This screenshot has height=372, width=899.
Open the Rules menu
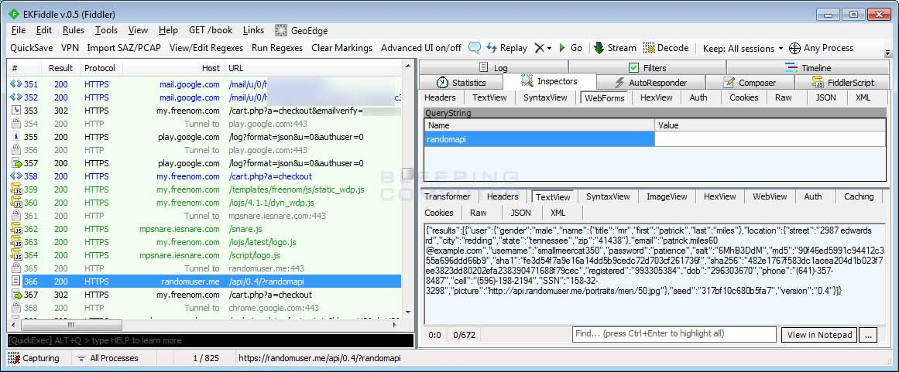click(74, 30)
